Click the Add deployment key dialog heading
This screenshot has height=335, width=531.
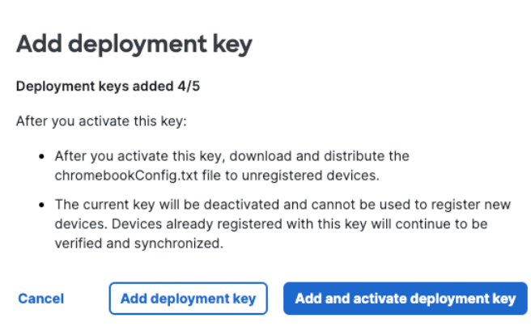click(x=134, y=45)
